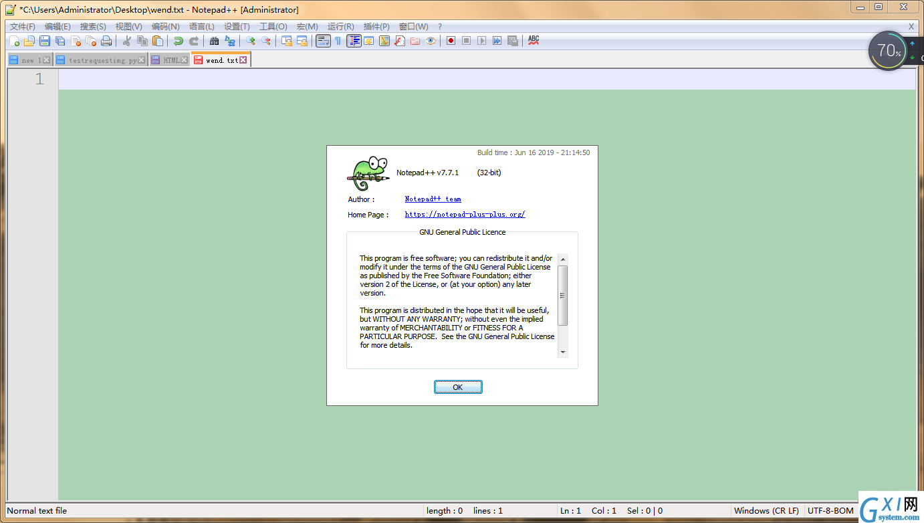Open the 语言(L) menu
Screen dimensions: 924x523
pos(202,27)
